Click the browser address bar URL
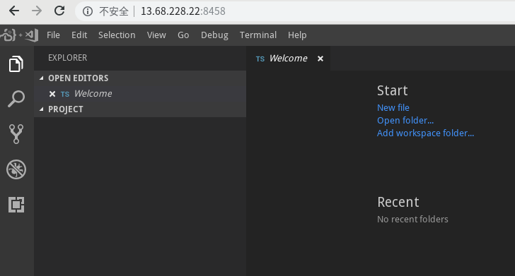This screenshot has width=515, height=276. (x=183, y=11)
